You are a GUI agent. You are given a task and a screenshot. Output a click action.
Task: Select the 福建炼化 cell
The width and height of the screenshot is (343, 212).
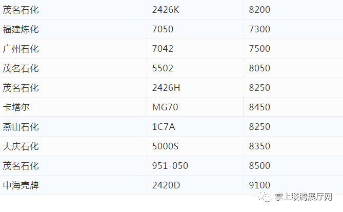click(x=73, y=29)
